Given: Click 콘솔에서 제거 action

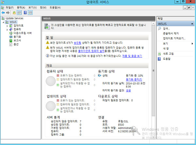Looking at the screenshot, I should coord(171,34).
